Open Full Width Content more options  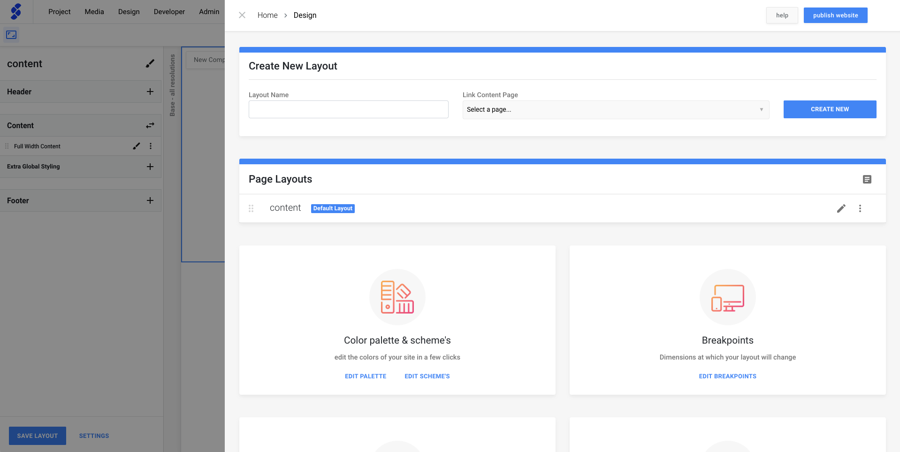[151, 146]
